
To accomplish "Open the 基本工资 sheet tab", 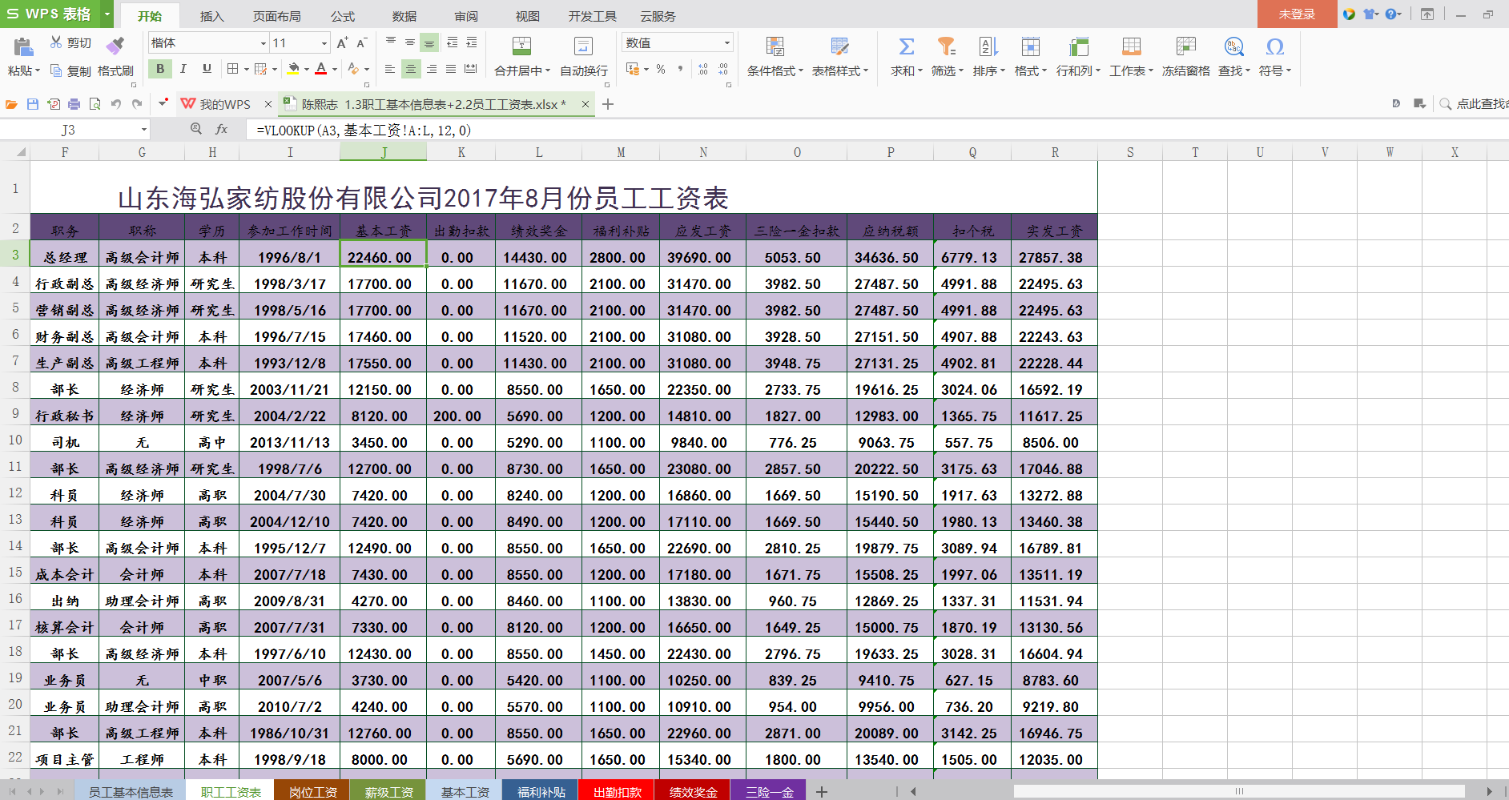I will coord(465,792).
